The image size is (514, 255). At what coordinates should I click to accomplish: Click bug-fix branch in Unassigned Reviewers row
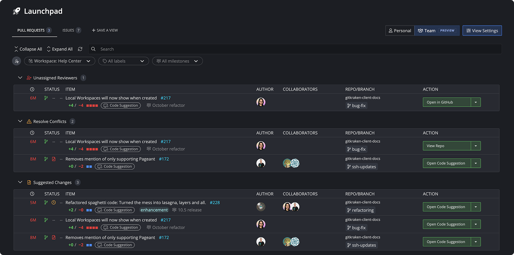click(x=356, y=106)
